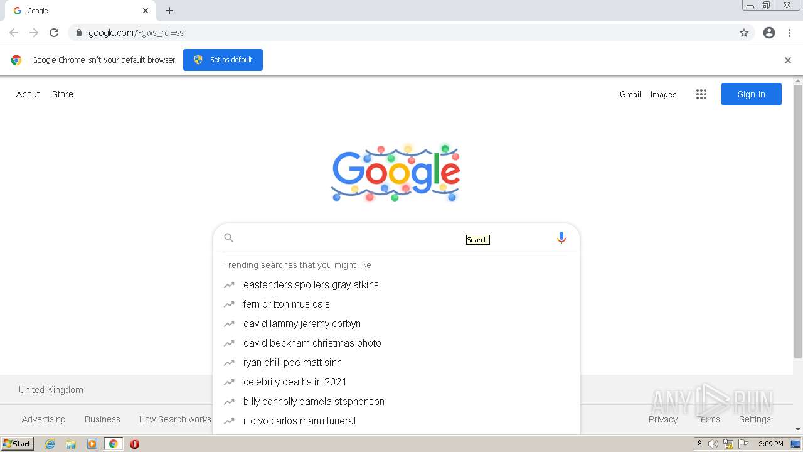The width and height of the screenshot is (803, 452).
Task: Select suggestion billy connolly pamela stephenson
Action: pos(314,402)
